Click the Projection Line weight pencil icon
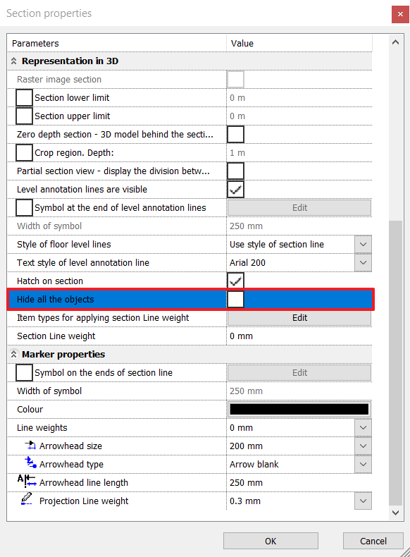The image size is (410, 557). coord(27,498)
